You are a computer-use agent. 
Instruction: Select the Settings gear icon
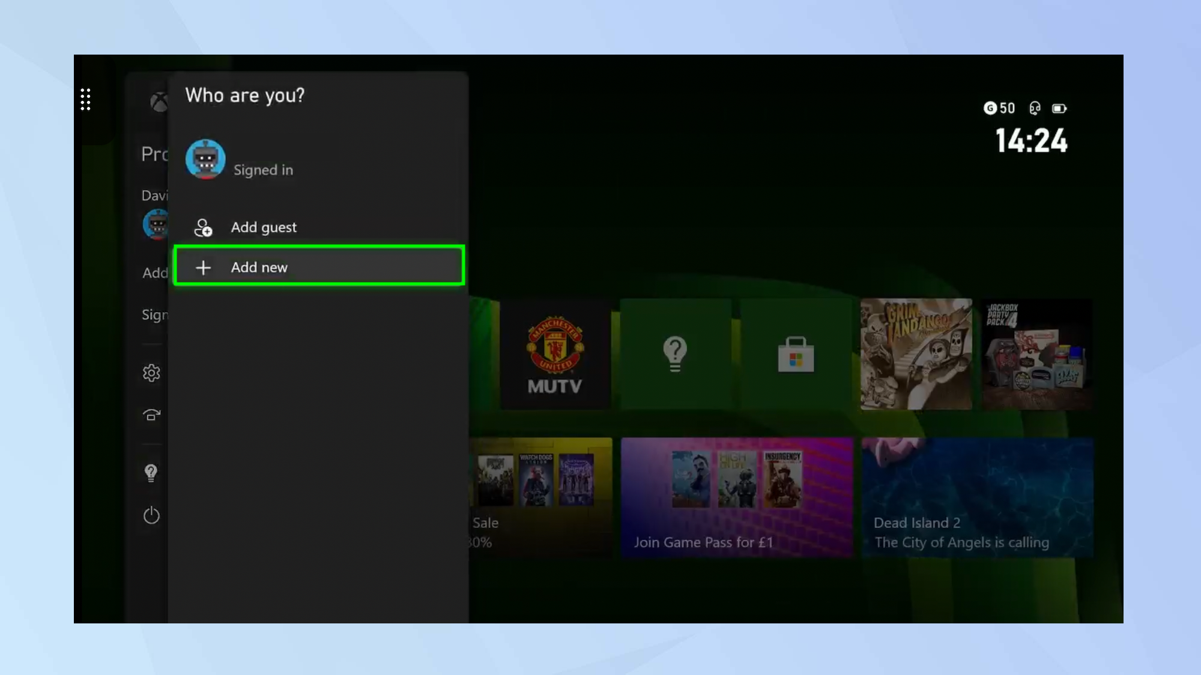[x=151, y=373]
